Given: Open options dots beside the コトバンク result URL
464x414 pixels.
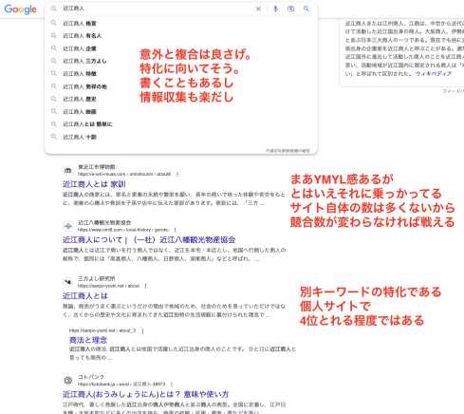Looking at the screenshot, I should pyautogui.click(x=172, y=384).
